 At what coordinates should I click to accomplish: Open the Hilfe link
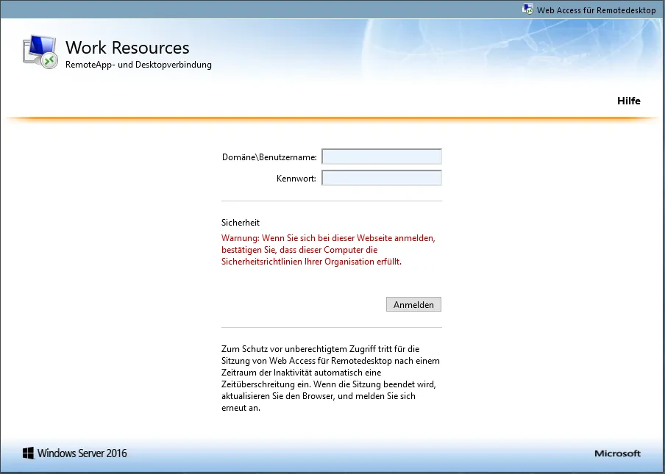pos(628,101)
